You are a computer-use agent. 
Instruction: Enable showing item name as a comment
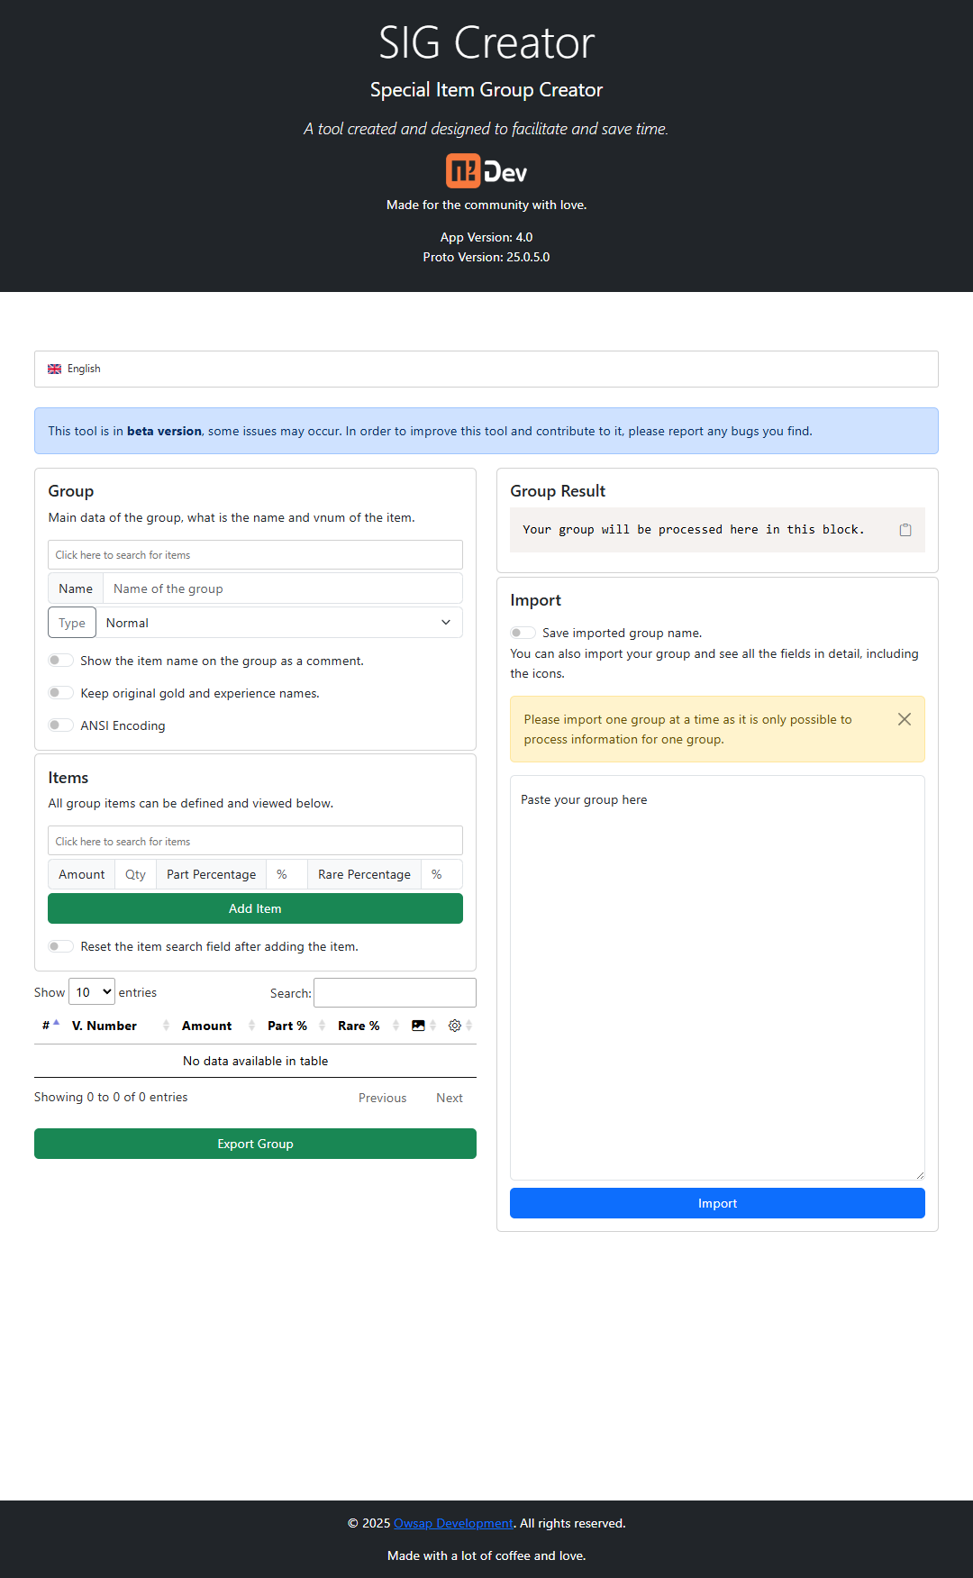pyautogui.click(x=60, y=660)
